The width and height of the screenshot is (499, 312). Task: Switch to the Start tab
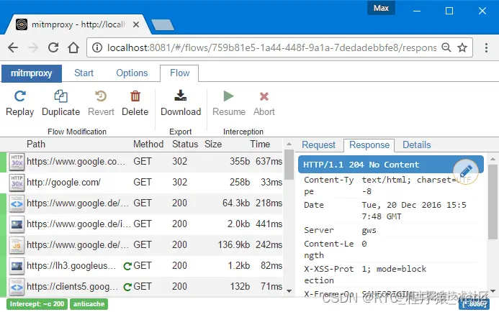[x=84, y=73]
